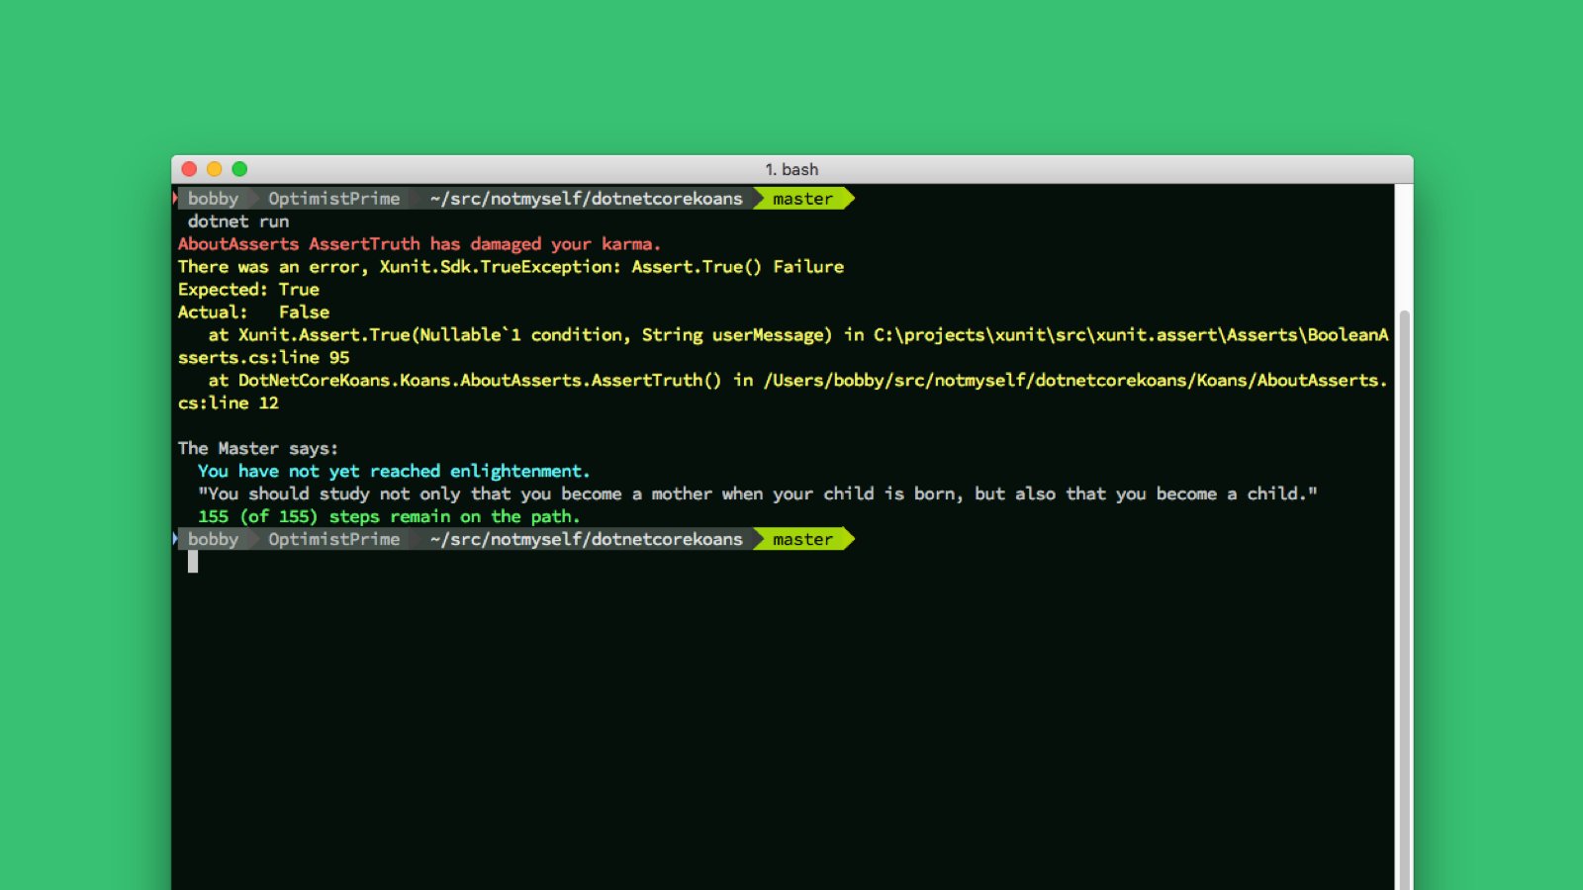
Task: Click the yellow minimize circle icon
Action: (x=215, y=169)
